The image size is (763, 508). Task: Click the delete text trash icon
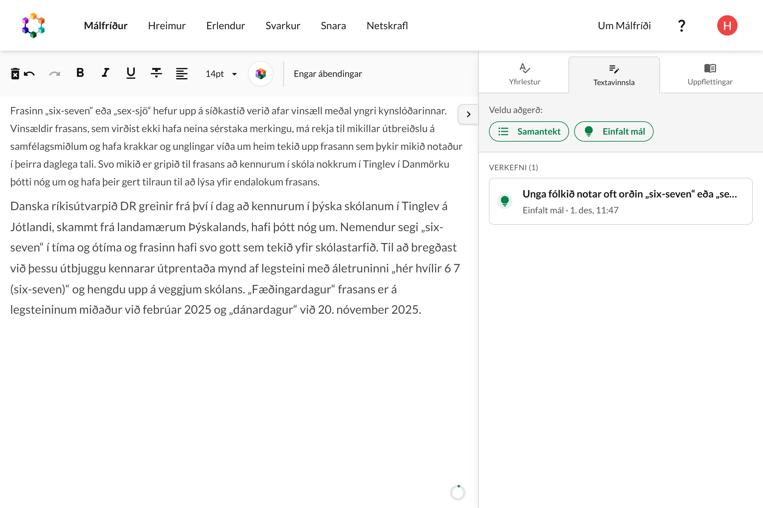pyautogui.click(x=15, y=74)
